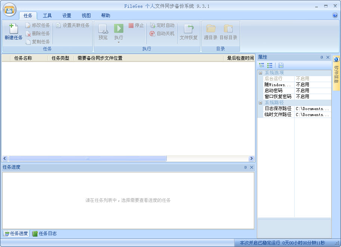Pin the 属性 panel
This screenshot has height=247, width=341.
[322, 57]
